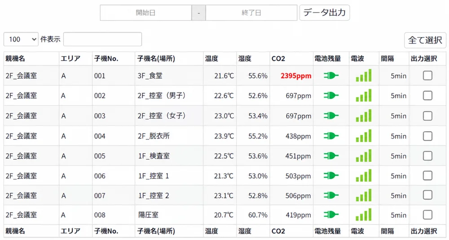Viewport: 449px width, 240px height.
Task: Check the output checkbox for 2F_脱衣所
Action: [427, 136]
